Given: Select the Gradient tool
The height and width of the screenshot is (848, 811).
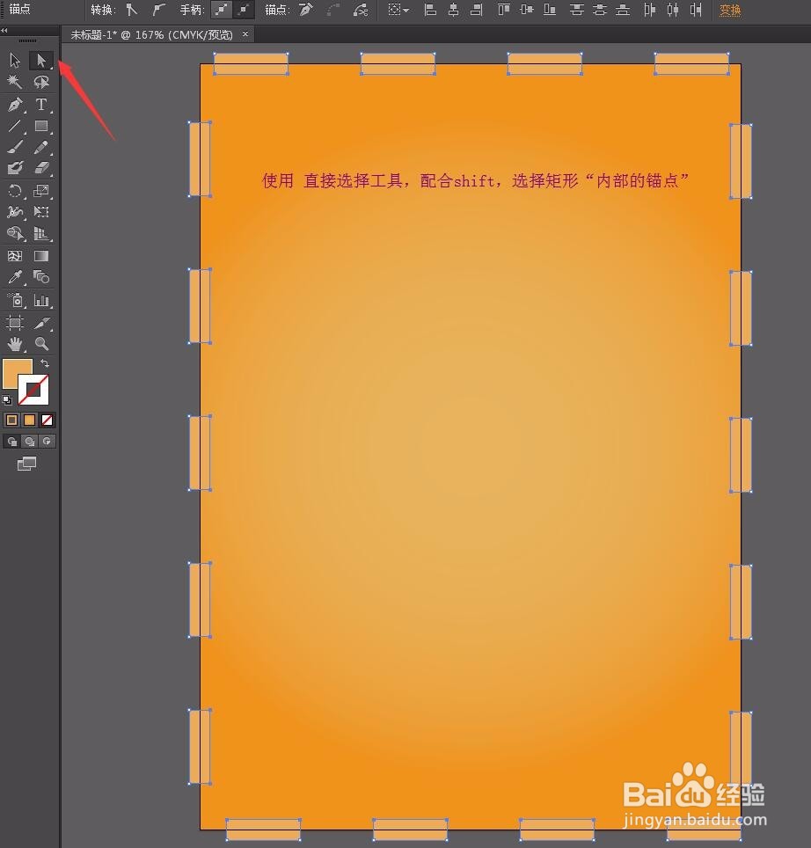Looking at the screenshot, I should [41, 256].
